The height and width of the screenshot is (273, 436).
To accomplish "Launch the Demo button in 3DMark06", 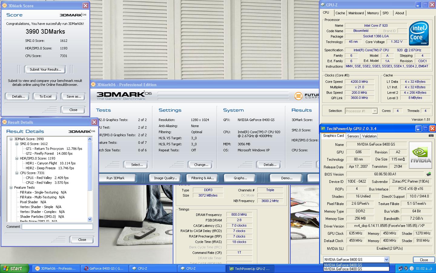I will (287, 178).
